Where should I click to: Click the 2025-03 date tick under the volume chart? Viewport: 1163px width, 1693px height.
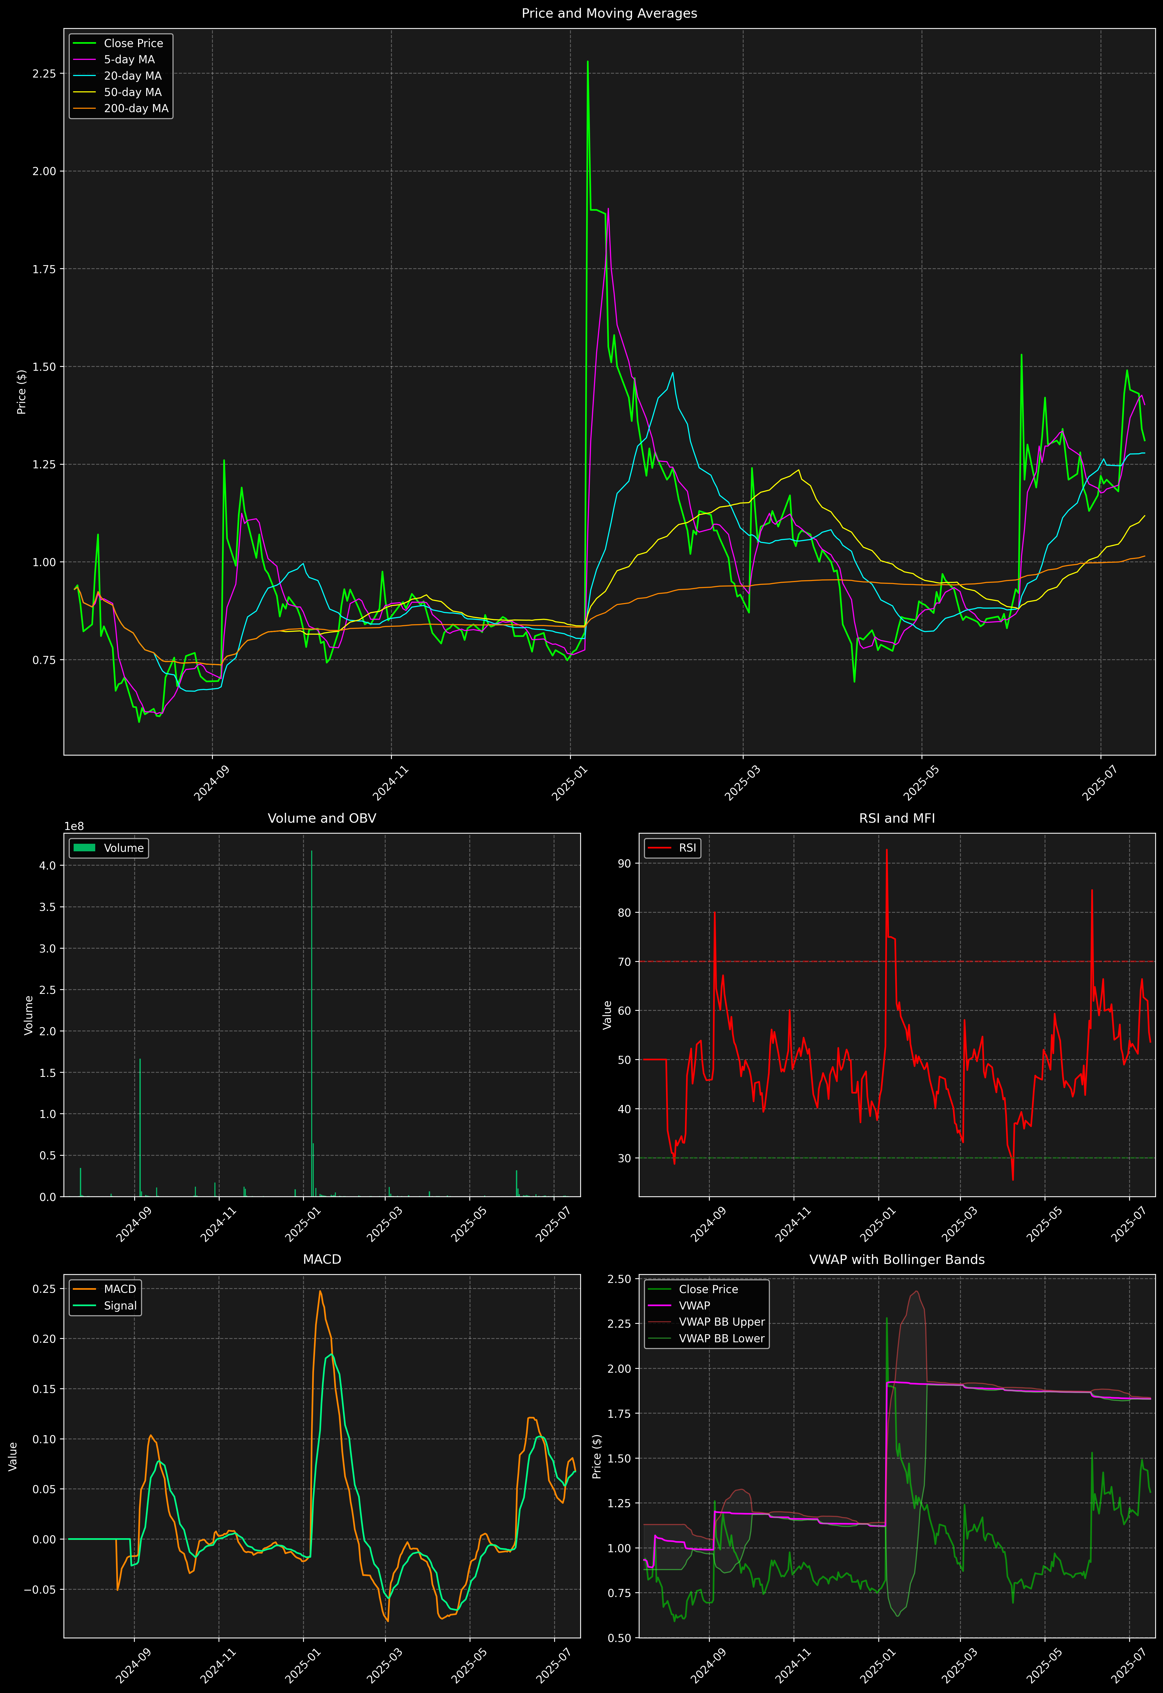tap(384, 1225)
